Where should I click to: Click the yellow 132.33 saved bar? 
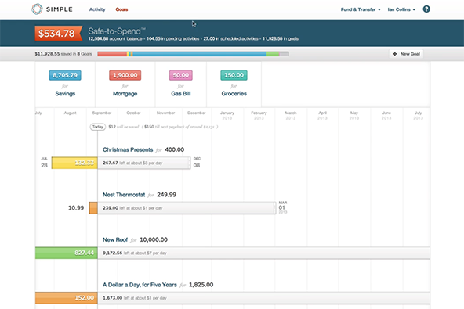click(74, 163)
